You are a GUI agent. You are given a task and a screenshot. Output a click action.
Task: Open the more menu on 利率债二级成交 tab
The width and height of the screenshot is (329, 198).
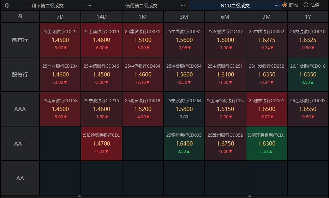(x=89, y=6)
